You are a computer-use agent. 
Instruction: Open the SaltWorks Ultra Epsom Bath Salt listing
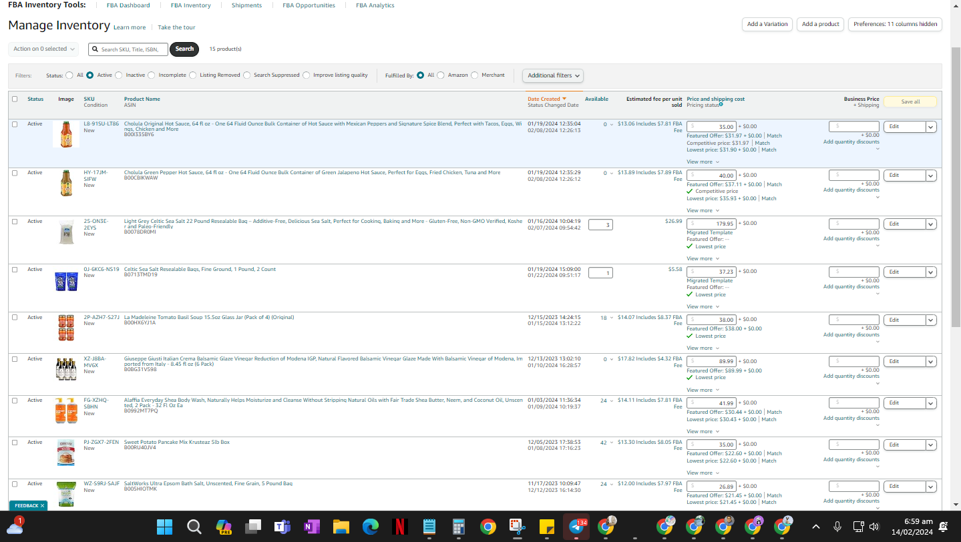coord(208,483)
